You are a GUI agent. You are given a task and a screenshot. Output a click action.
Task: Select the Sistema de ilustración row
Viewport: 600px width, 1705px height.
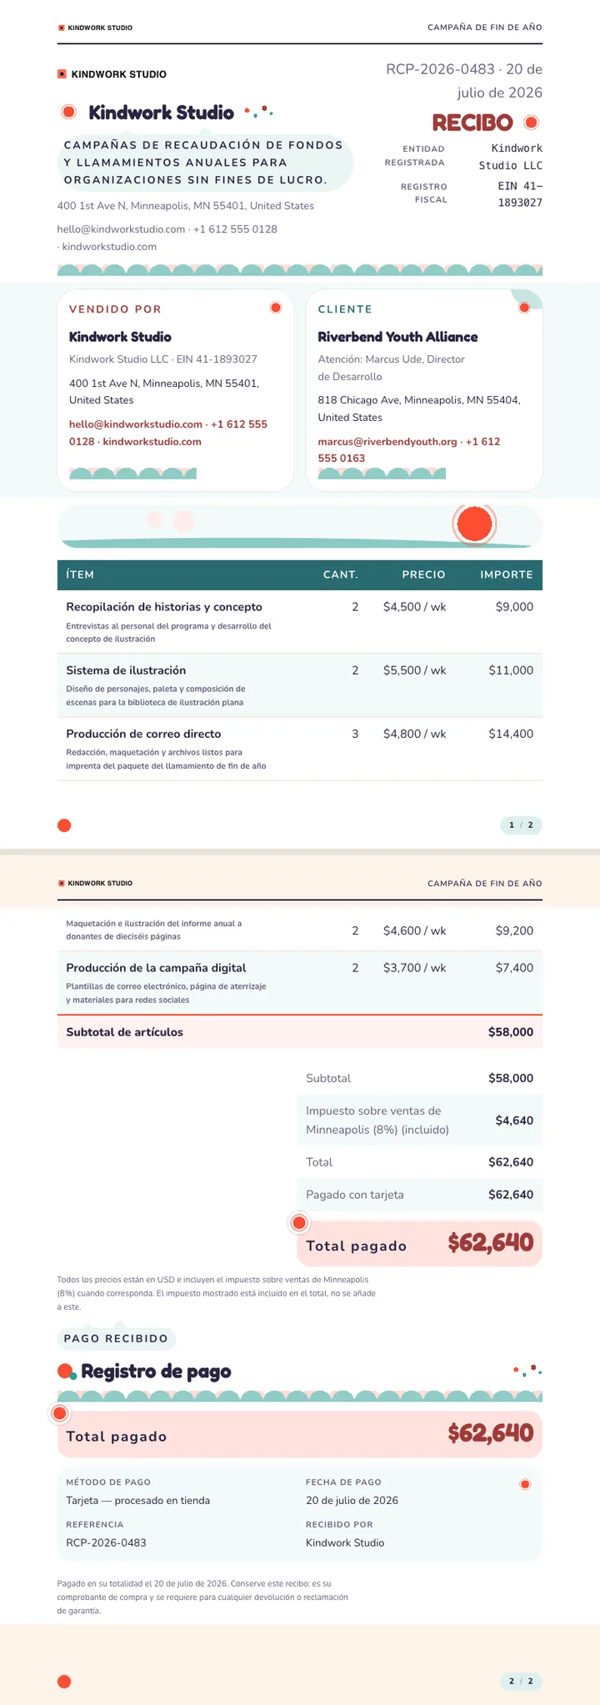[x=300, y=685]
